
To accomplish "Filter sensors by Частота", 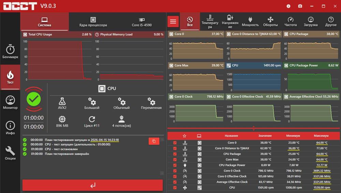I will point(291,21).
